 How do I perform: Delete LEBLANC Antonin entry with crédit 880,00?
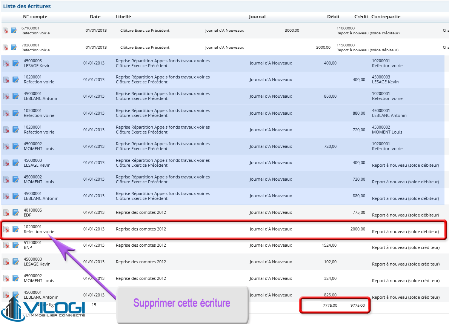click(6, 196)
